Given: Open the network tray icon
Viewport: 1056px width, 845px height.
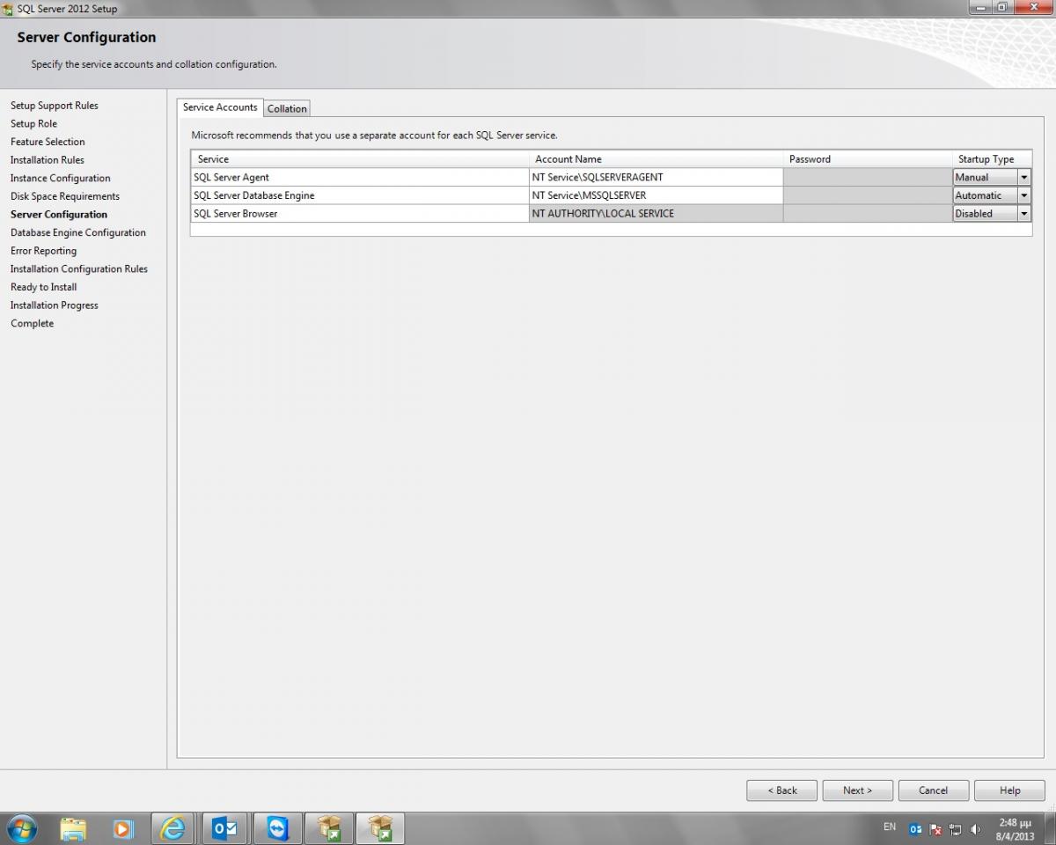Looking at the screenshot, I should click(956, 829).
